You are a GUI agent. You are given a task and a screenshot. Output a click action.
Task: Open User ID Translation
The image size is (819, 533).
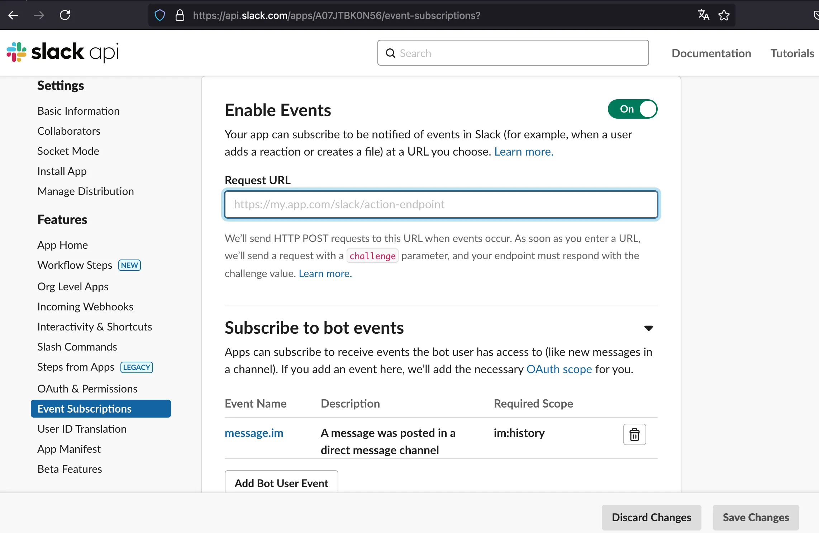82,429
